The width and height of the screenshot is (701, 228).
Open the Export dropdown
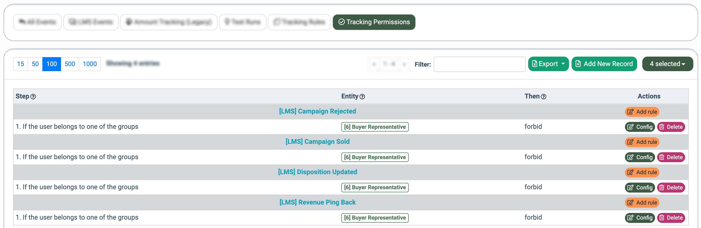click(x=548, y=64)
